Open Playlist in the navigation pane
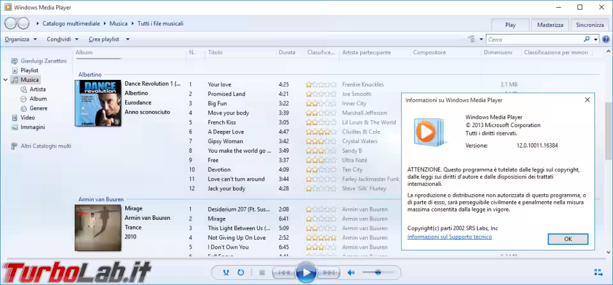Screen dimensions: 613x285 (25, 70)
